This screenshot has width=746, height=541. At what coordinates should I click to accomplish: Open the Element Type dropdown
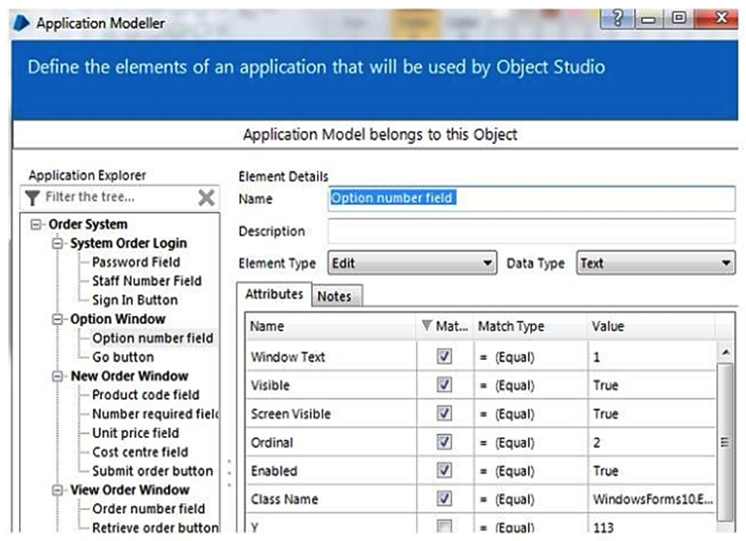click(412, 264)
